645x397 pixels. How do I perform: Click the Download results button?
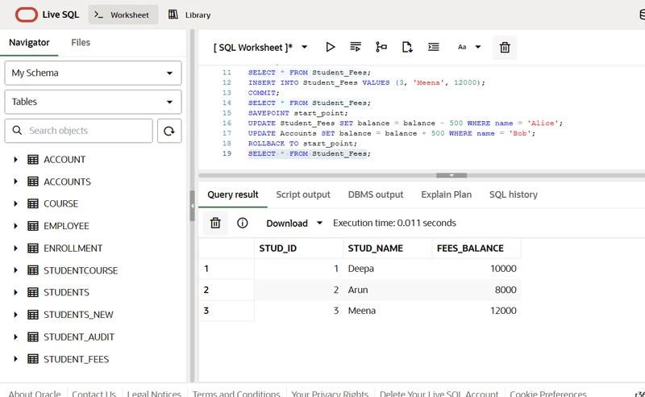pos(287,224)
